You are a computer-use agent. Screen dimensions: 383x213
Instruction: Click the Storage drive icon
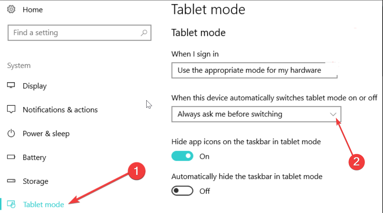pos(11,181)
